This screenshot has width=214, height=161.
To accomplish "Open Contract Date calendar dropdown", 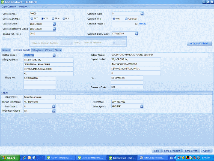I will click(x=54, y=24).
